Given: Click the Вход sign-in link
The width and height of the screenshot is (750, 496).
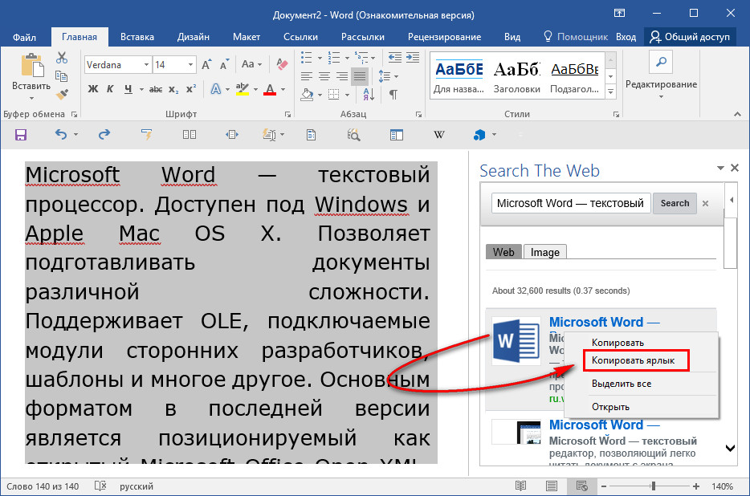Looking at the screenshot, I should pyautogui.click(x=626, y=37).
